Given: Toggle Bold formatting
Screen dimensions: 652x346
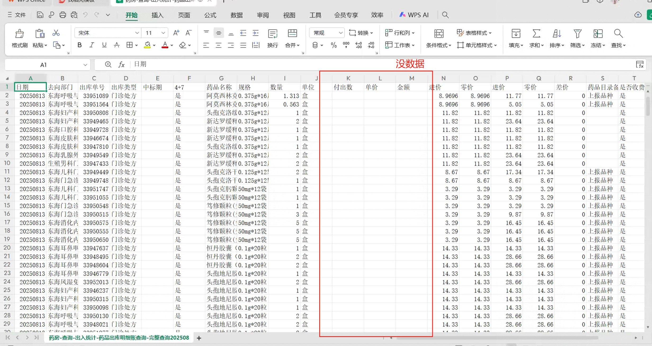Looking at the screenshot, I should tap(79, 45).
